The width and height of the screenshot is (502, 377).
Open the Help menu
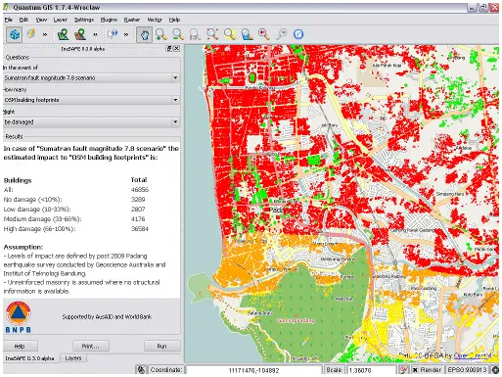click(174, 20)
